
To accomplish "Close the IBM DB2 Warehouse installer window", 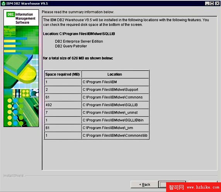I will [x=217, y=3].
